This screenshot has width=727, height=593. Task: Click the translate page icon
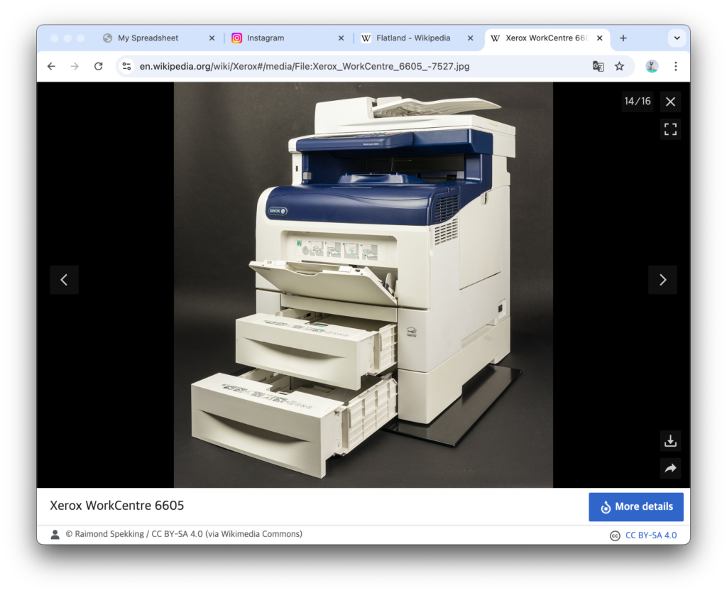(x=598, y=66)
